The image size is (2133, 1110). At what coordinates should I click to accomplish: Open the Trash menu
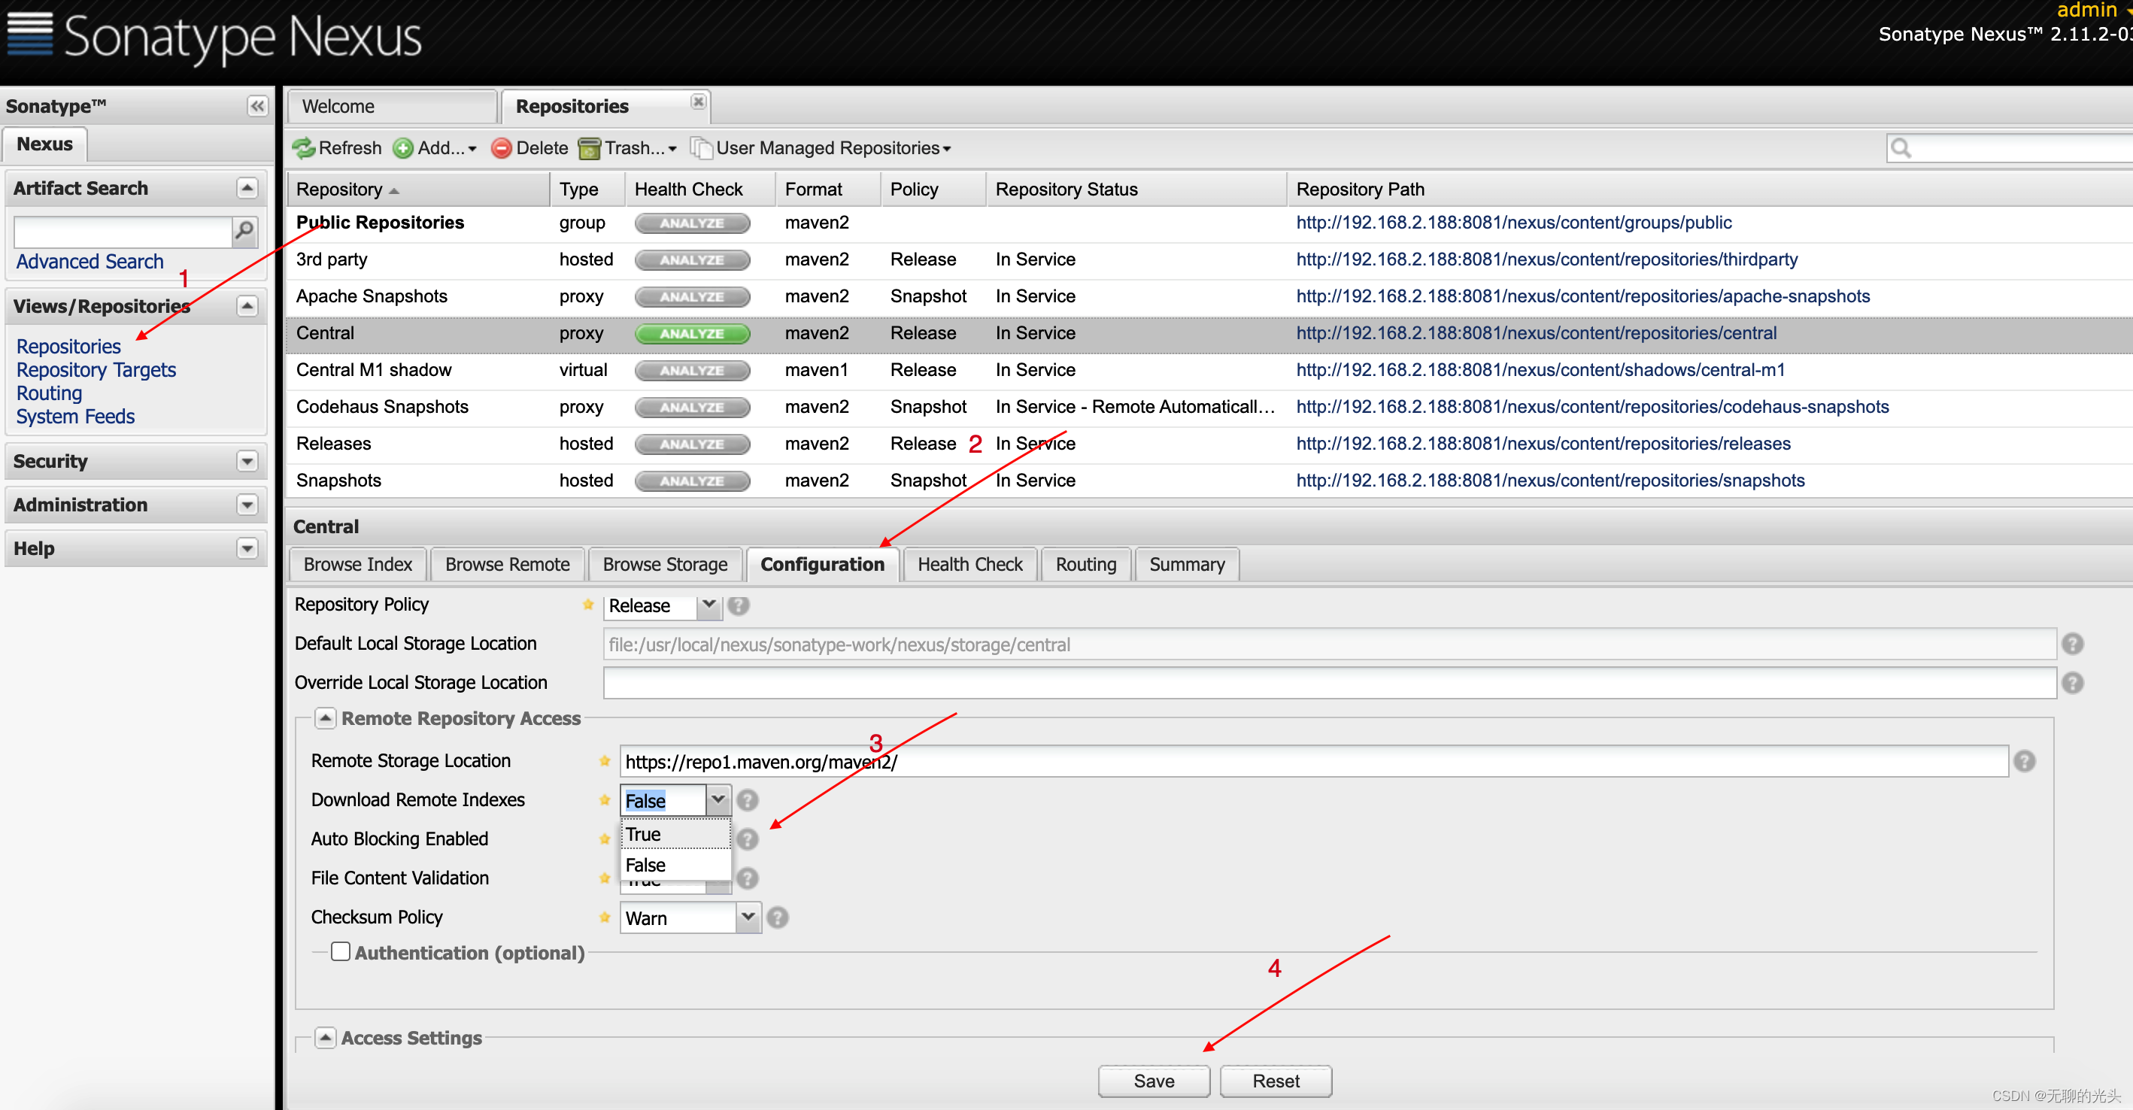pyautogui.click(x=628, y=148)
